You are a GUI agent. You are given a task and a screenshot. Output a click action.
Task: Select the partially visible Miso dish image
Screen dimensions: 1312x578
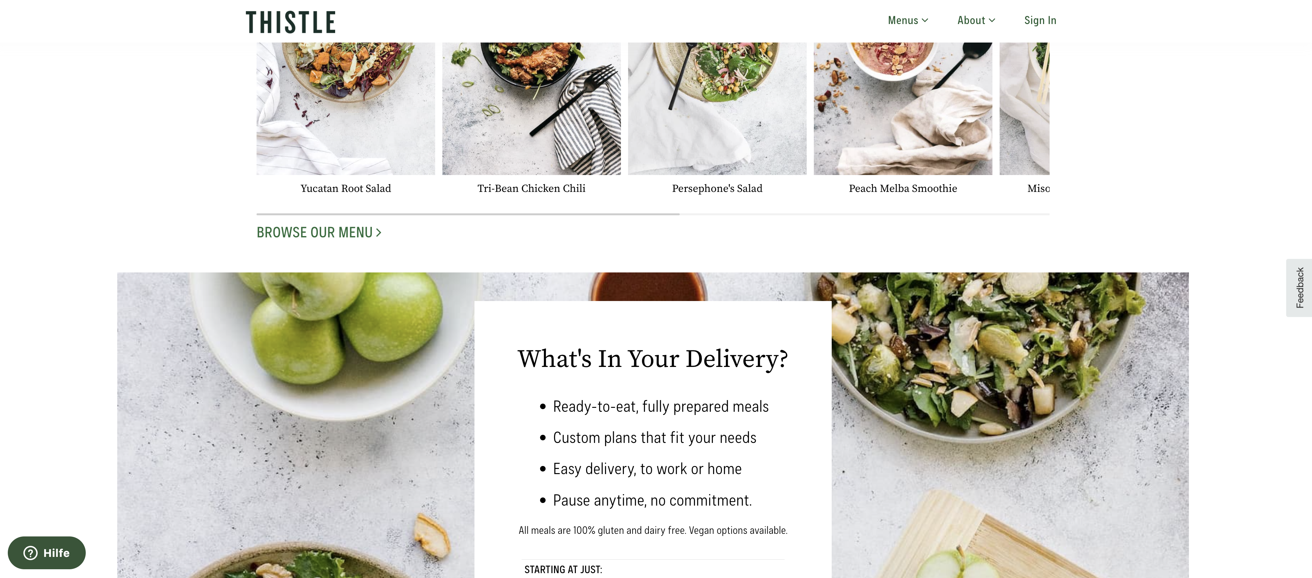pos(1024,108)
